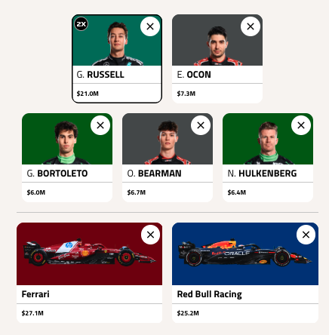This screenshot has width=329, height=335.
Task: Remove E. Ocon using X icon
Action: (251, 26)
